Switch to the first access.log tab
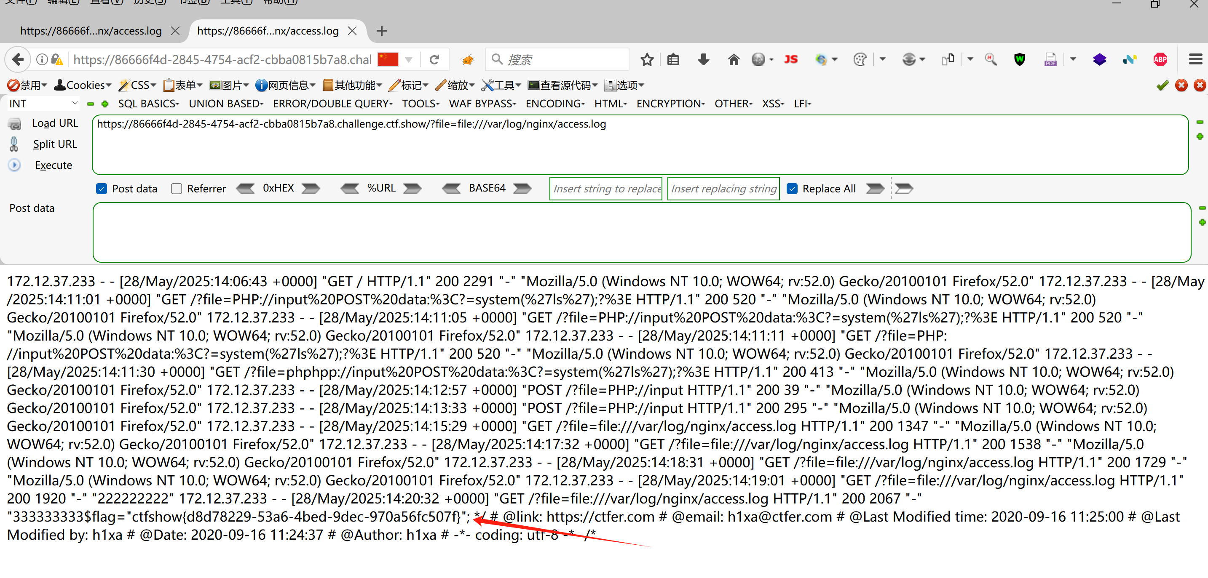Image resolution: width=1208 pixels, height=578 pixels. (x=91, y=31)
